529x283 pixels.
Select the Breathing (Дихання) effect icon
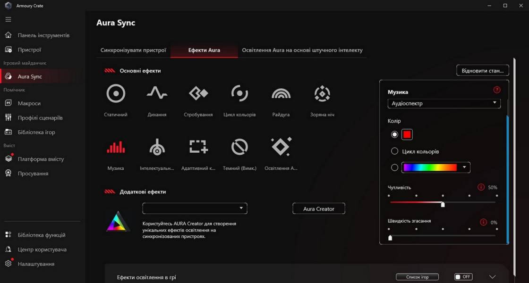pos(157,93)
